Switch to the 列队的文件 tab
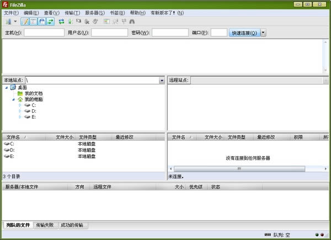 point(18,225)
